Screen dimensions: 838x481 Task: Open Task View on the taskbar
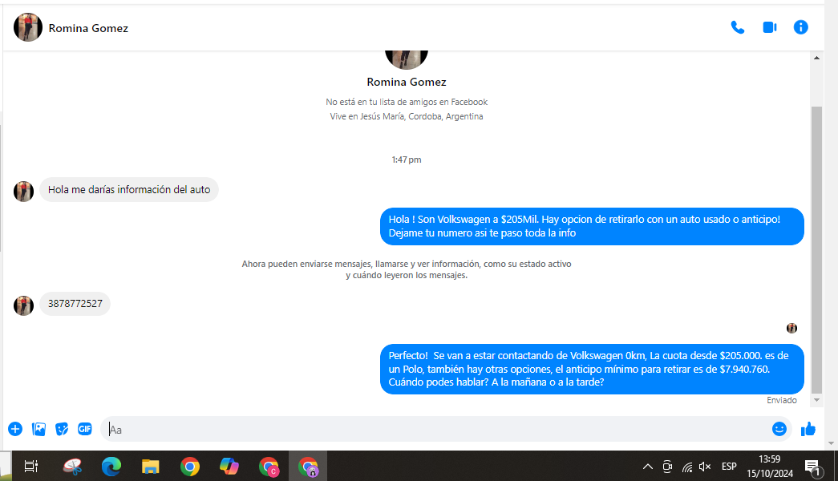31,467
